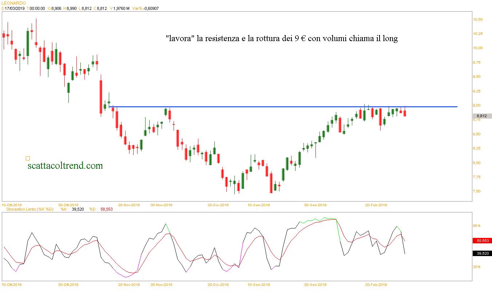This screenshot has width=492, height=291.
Task: Click the 30-Gen-2019 label below the stochastic panel
Action: 316,284
